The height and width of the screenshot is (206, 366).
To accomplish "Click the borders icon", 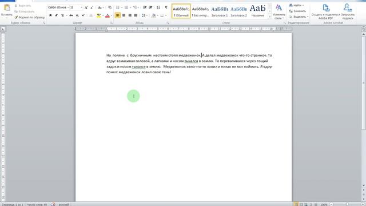I will (x=162, y=15).
